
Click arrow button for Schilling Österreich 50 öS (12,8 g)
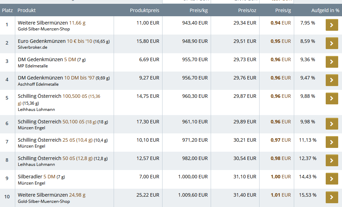coord(332,160)
